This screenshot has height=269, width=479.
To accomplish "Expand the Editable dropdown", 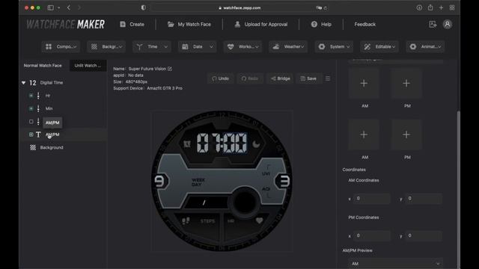I will tap(379, 46).
